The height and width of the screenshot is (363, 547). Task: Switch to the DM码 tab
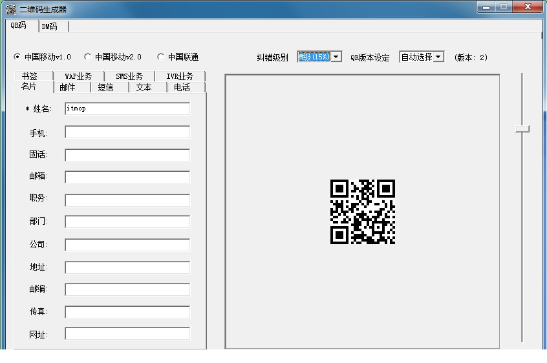point(54,26)
